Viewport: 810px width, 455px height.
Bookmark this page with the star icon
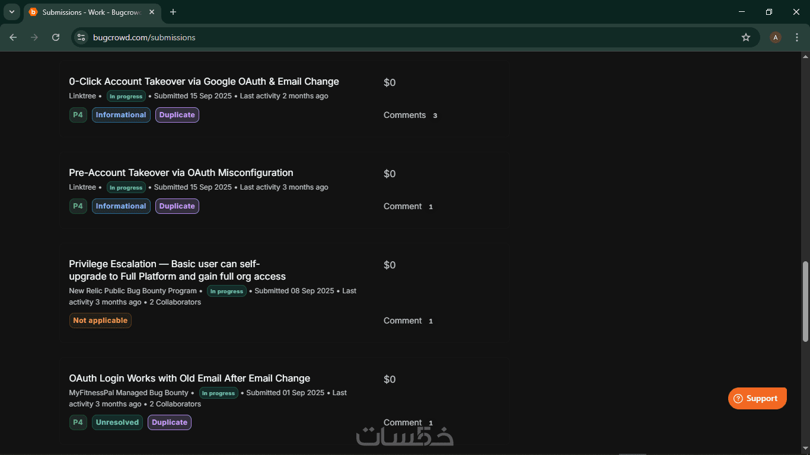[x=746, y=37]
